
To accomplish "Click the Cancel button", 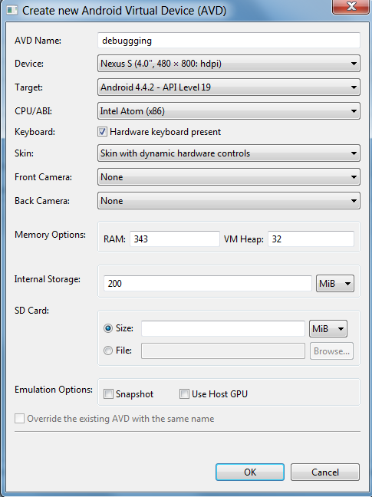I will point(325,472).
